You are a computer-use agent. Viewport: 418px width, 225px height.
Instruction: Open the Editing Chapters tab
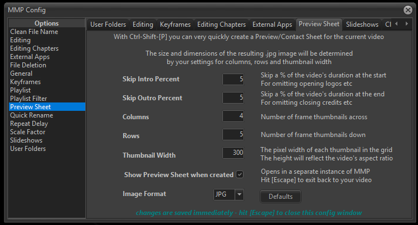tap(221, 25)
